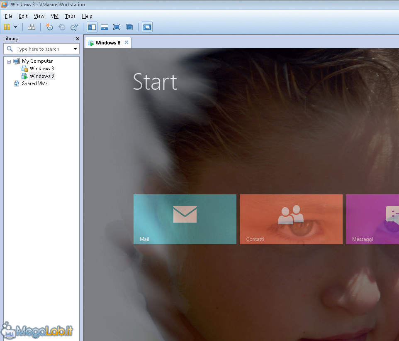Open the Contatti tile
This screenshot has height=341, width=399.
(x=291, y=219)
